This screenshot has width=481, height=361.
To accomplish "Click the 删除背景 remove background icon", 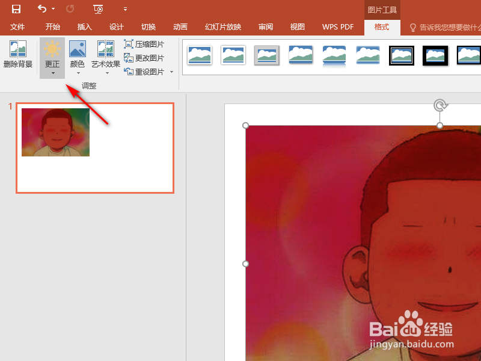I will pyautogui.click(x=18, y=49).
